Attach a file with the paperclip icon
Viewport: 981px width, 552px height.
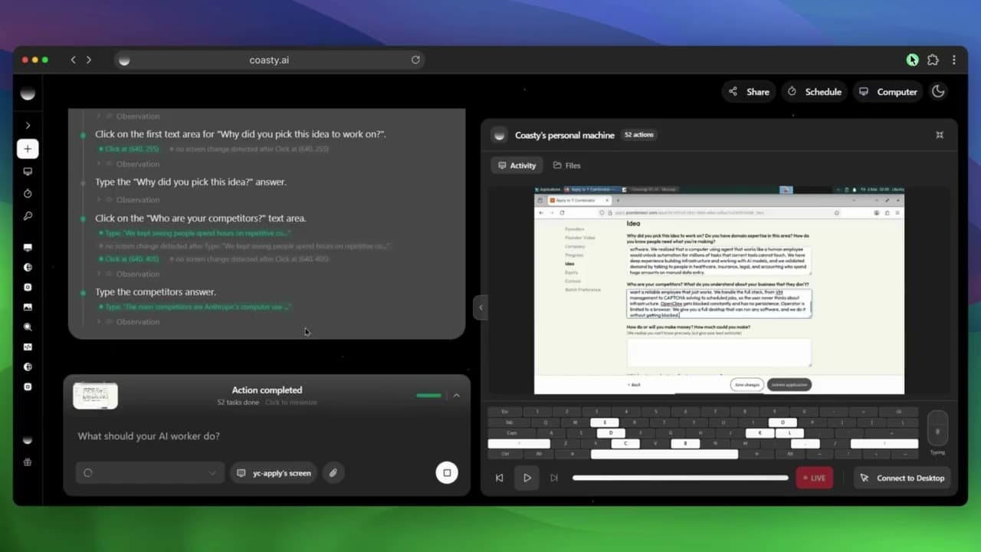333,473
